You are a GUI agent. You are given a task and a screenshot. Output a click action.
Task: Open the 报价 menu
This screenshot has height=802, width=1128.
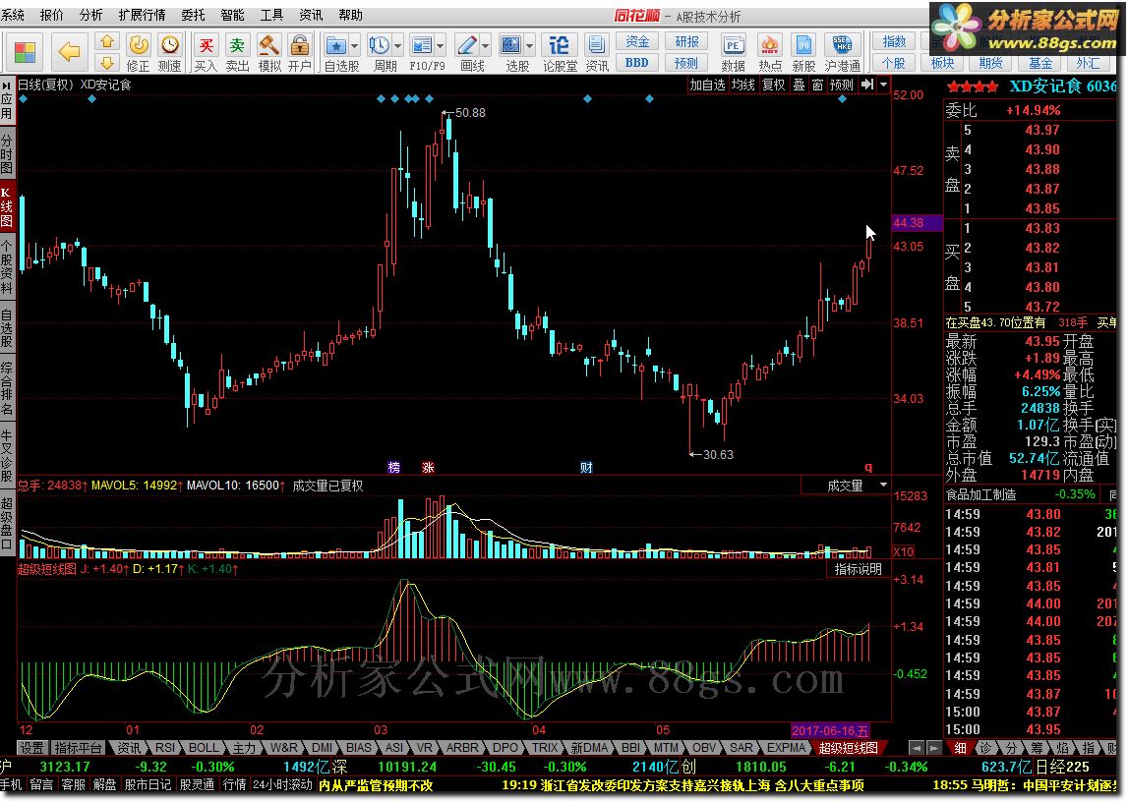click(52, 15)
